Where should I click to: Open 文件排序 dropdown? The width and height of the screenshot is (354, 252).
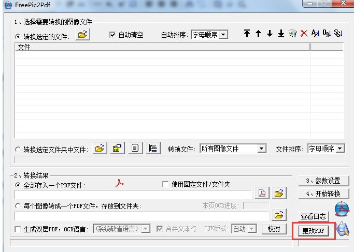pyautogui.click(x=326, y=149)
